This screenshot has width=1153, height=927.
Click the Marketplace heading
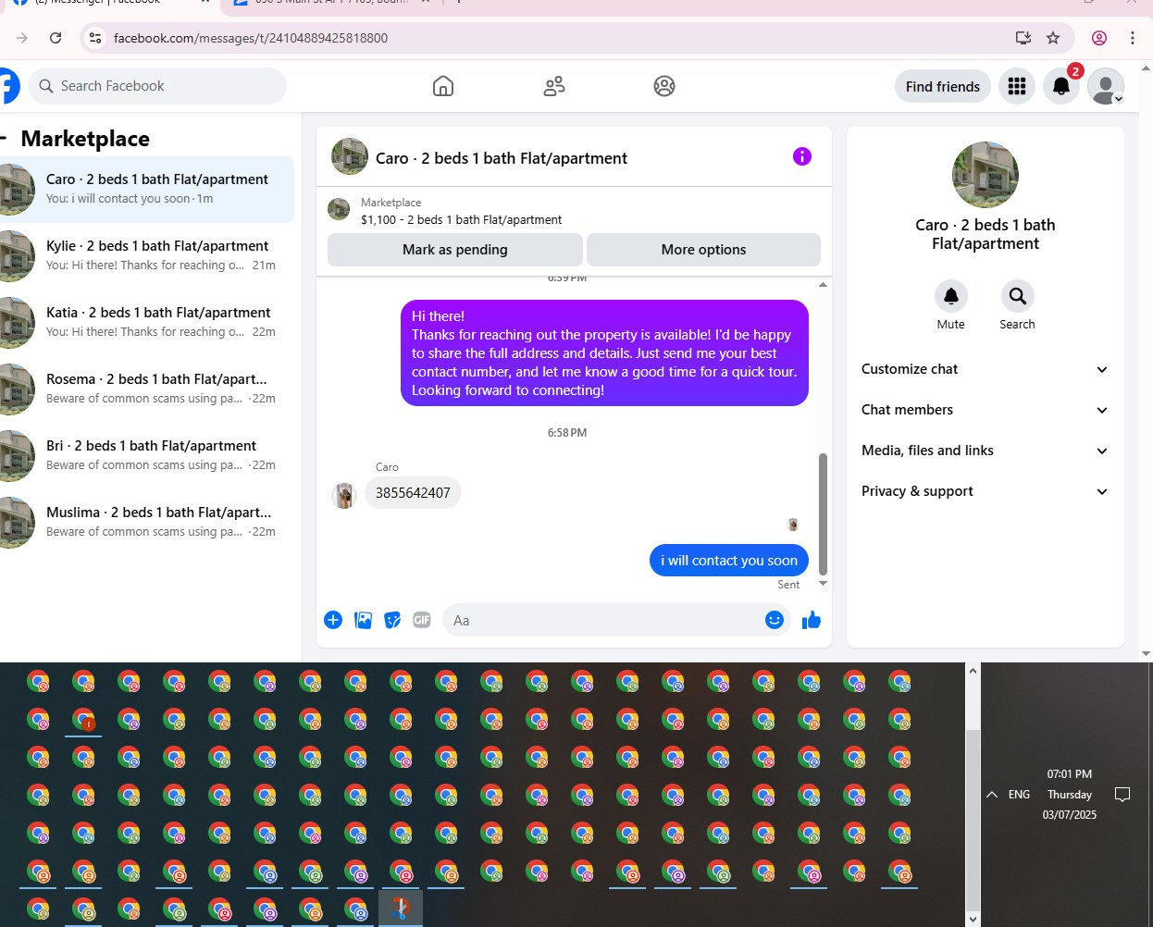tap(85, 139)
